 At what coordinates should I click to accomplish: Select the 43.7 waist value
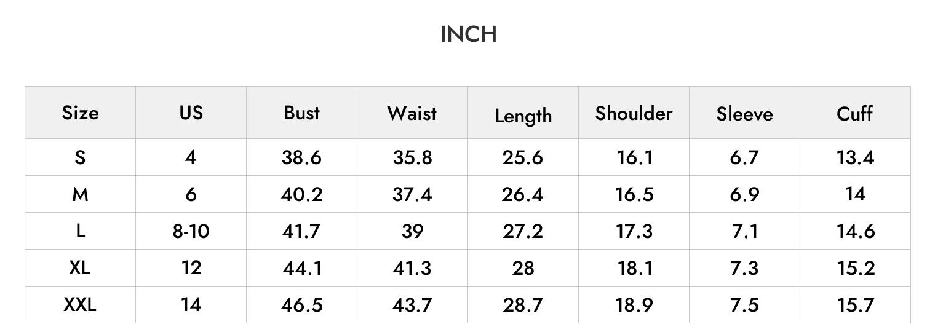tap(412, 305)
